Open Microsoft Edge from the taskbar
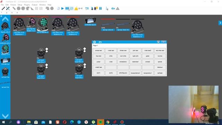This screenshot has width=222, height=125. [72, 122]
